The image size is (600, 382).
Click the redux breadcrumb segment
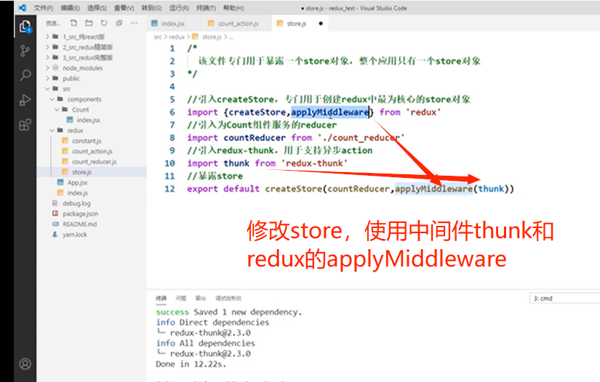point(177,36)
